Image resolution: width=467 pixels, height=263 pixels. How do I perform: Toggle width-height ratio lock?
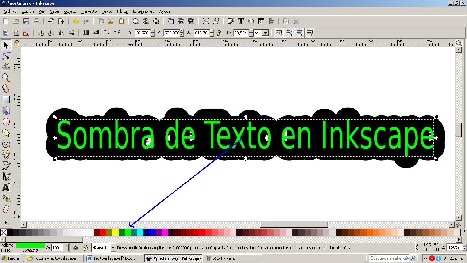click(219, 33)
